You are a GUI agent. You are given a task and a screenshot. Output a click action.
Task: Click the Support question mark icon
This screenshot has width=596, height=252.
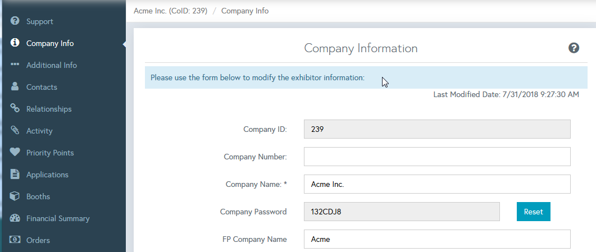click(15, 21)
